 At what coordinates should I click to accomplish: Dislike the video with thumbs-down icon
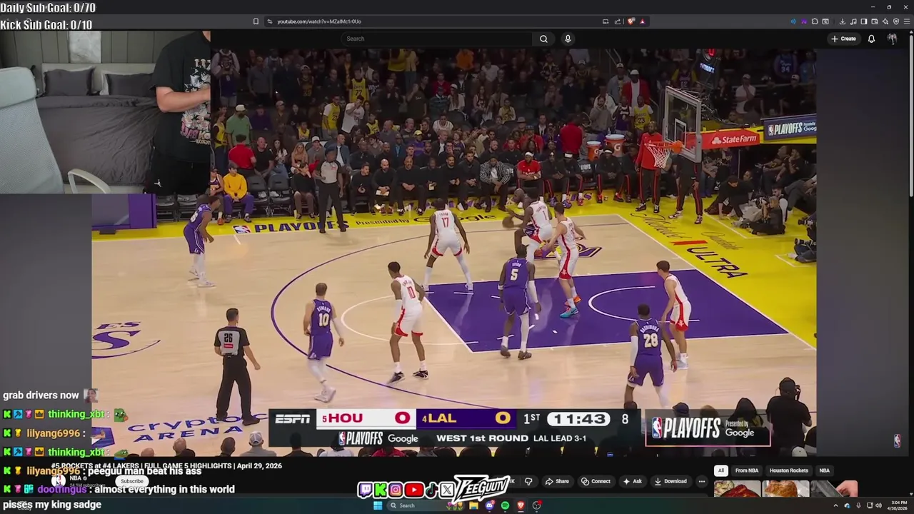[x=528, y=481]
